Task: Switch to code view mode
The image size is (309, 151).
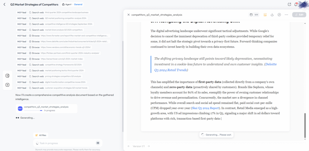Action: click(x=256, y=14)
